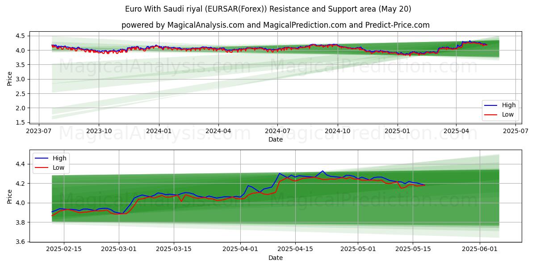536x268 pixels.
Task: Click the '2025-03-15' date label
Action: (174, 250)
